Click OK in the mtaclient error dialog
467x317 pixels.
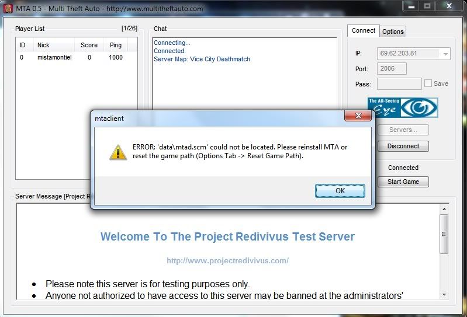340,191
